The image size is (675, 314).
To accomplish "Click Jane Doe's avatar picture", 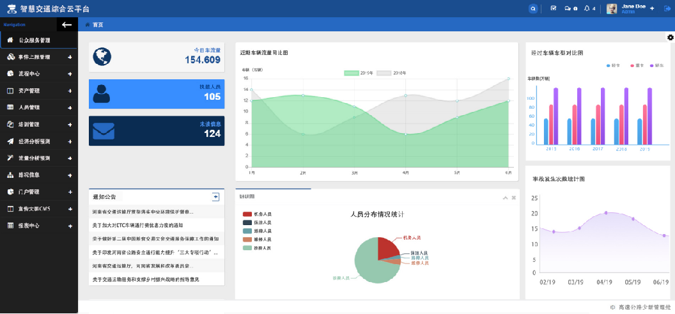I will pyautogui.click(x=612, y=8).
